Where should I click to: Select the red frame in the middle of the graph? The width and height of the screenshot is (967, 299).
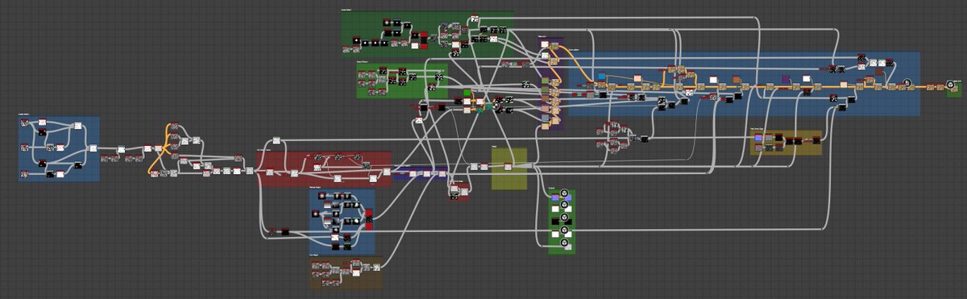point(324,168)
